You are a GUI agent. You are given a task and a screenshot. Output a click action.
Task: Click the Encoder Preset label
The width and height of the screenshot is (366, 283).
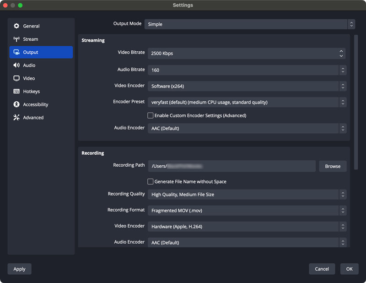[x=129, y=102]
